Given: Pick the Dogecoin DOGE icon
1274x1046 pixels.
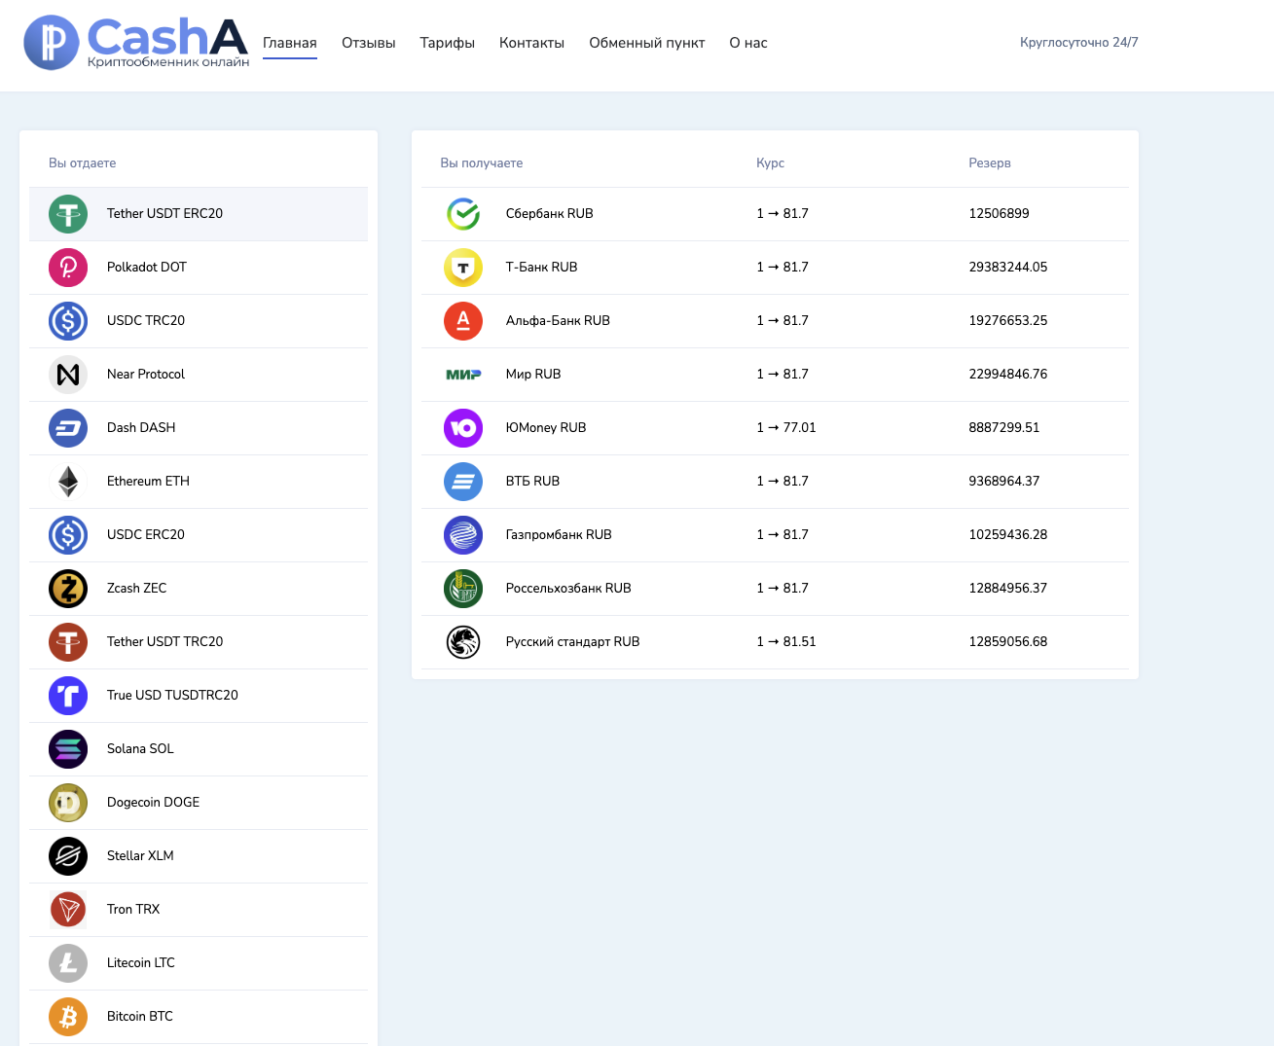Looking at the screenshot, I should (68, 803).
